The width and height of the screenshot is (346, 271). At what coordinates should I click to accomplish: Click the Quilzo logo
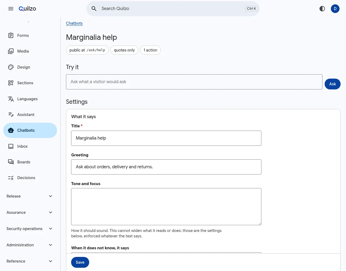tap(27, 9)
